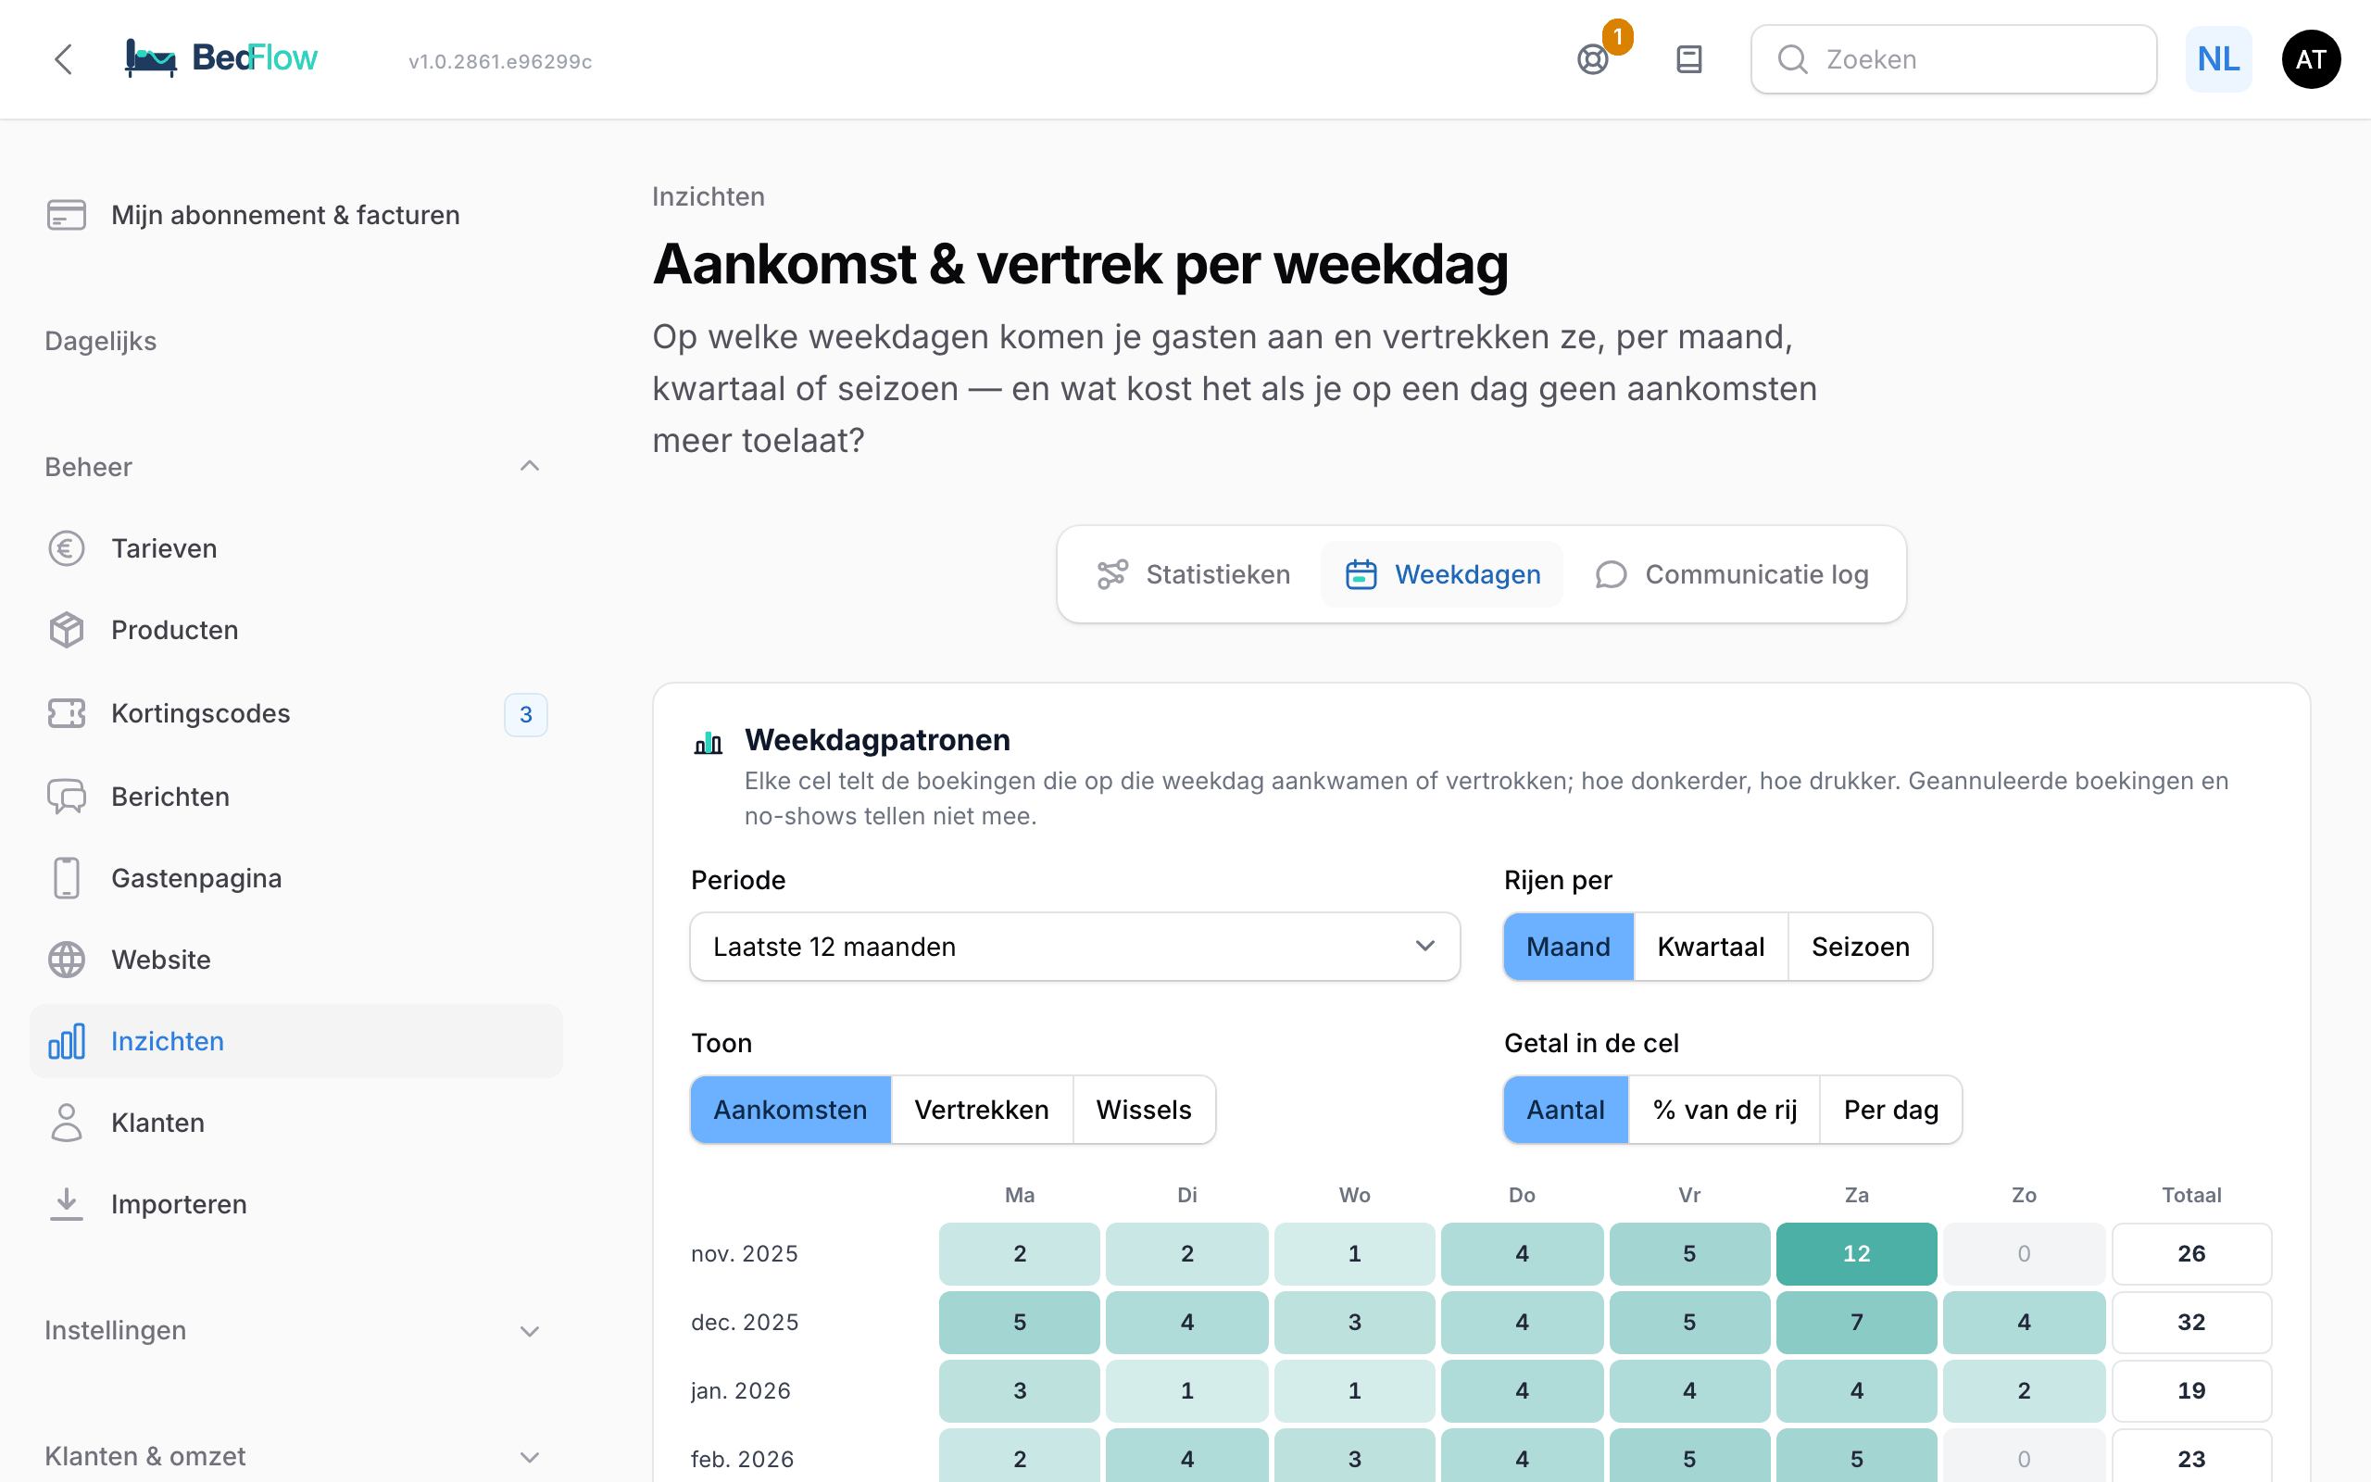Select Aantal under Getal in de cel
The height and width of the screenshot is (1482, 2371).
[x=1565, y=1110]
